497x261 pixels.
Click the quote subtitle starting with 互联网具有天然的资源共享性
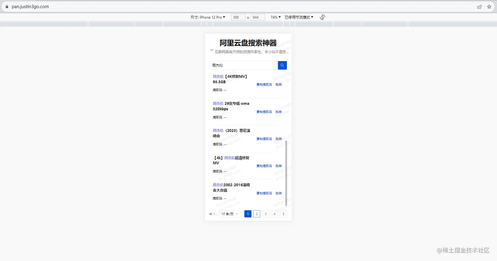coord(252,52)
